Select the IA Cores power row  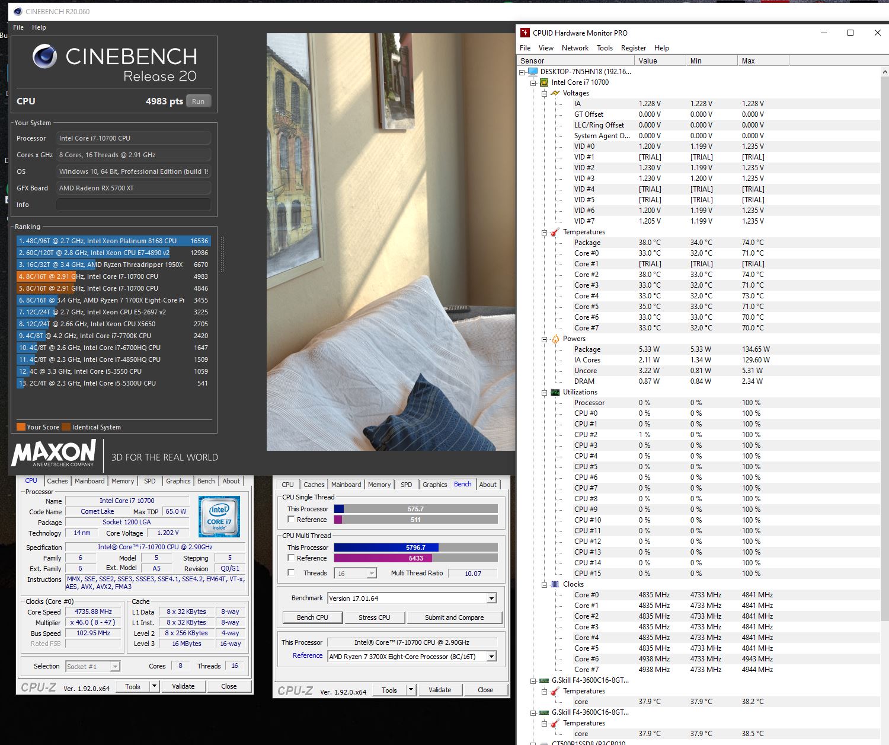(x=698, y=360)
